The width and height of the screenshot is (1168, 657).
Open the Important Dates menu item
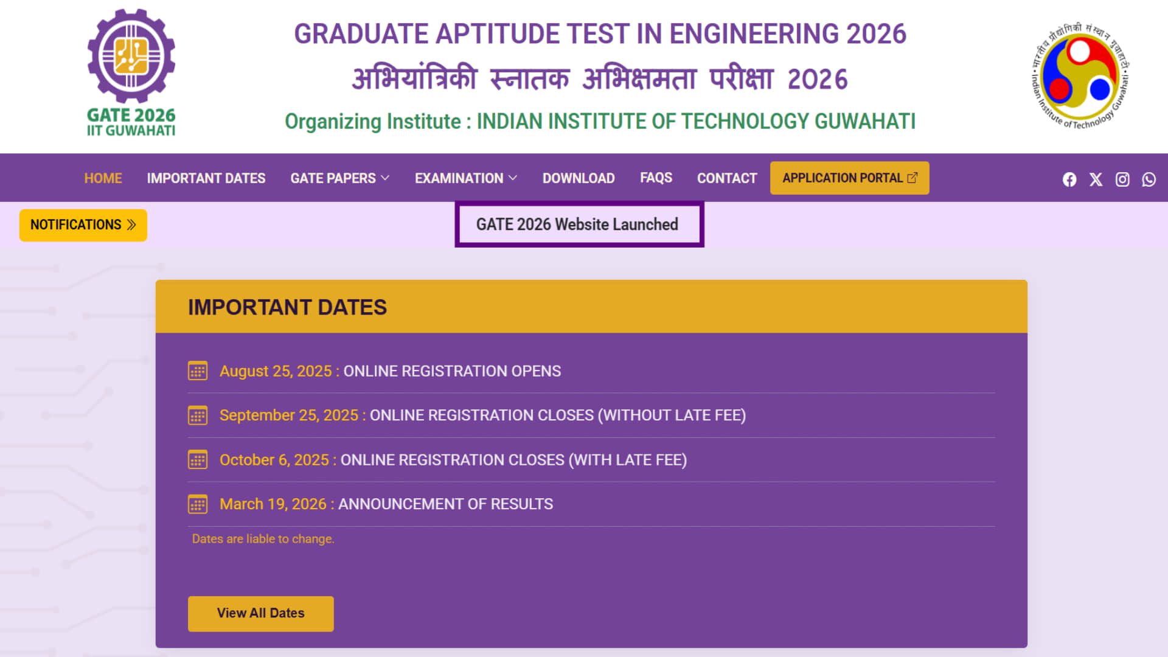tap(206, 178)
